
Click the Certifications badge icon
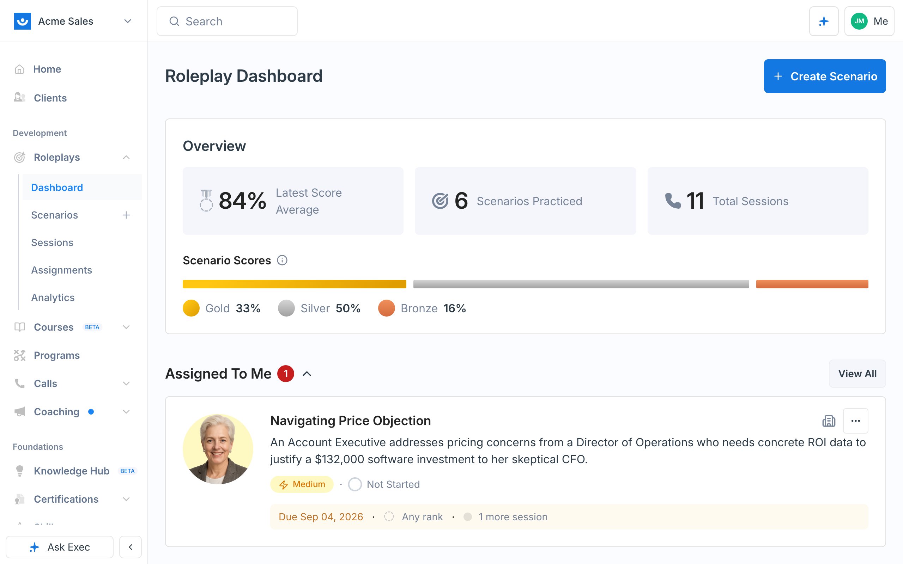point(20,499)
